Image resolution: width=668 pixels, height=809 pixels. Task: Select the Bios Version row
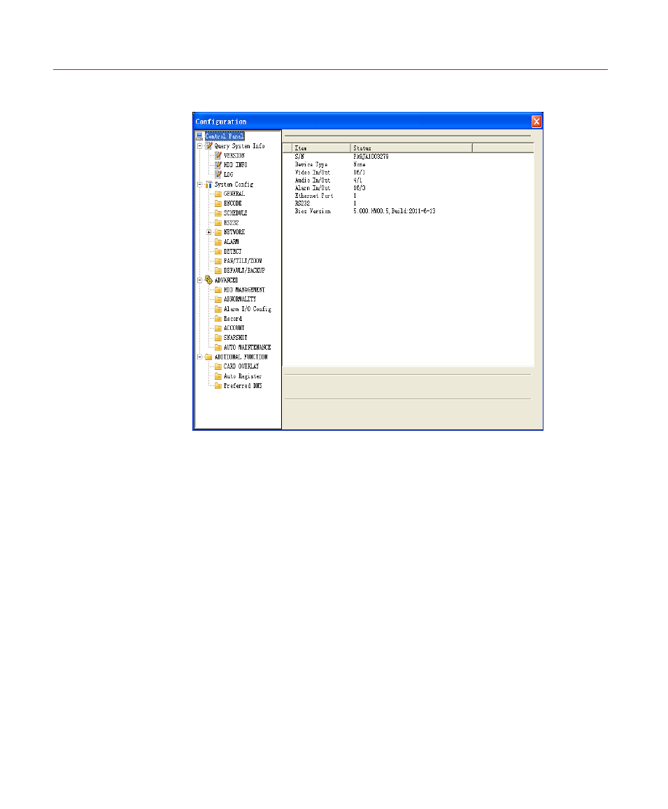coord(408,211)
